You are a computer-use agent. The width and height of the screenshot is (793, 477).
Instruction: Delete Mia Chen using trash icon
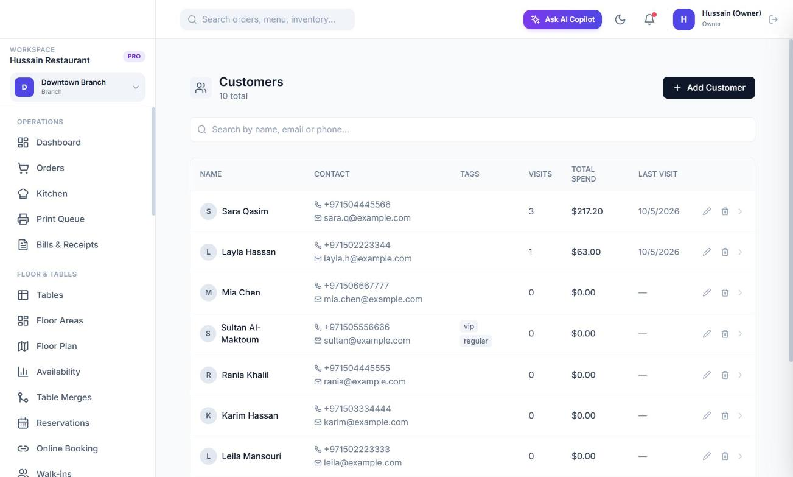tap(725, 293)
